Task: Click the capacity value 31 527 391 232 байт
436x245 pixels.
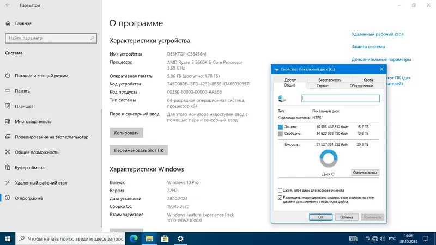Action: coord(332,144)
